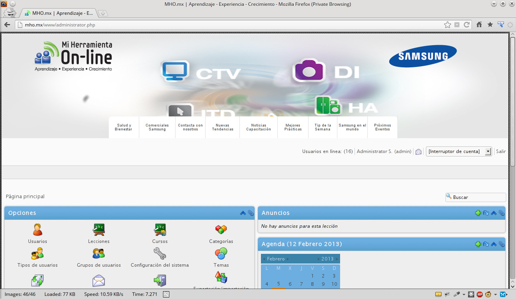Collapse the Anuncios panel

494,213
